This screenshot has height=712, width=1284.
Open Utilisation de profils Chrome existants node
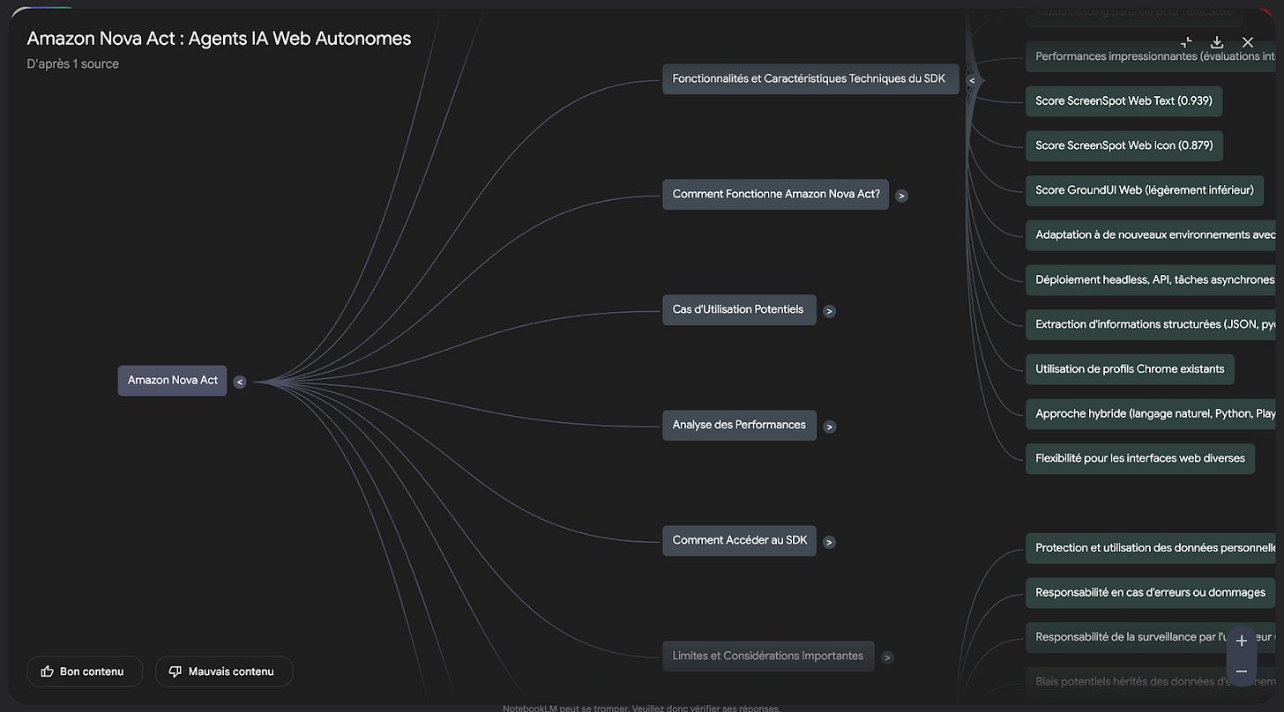click(1130, 369)
